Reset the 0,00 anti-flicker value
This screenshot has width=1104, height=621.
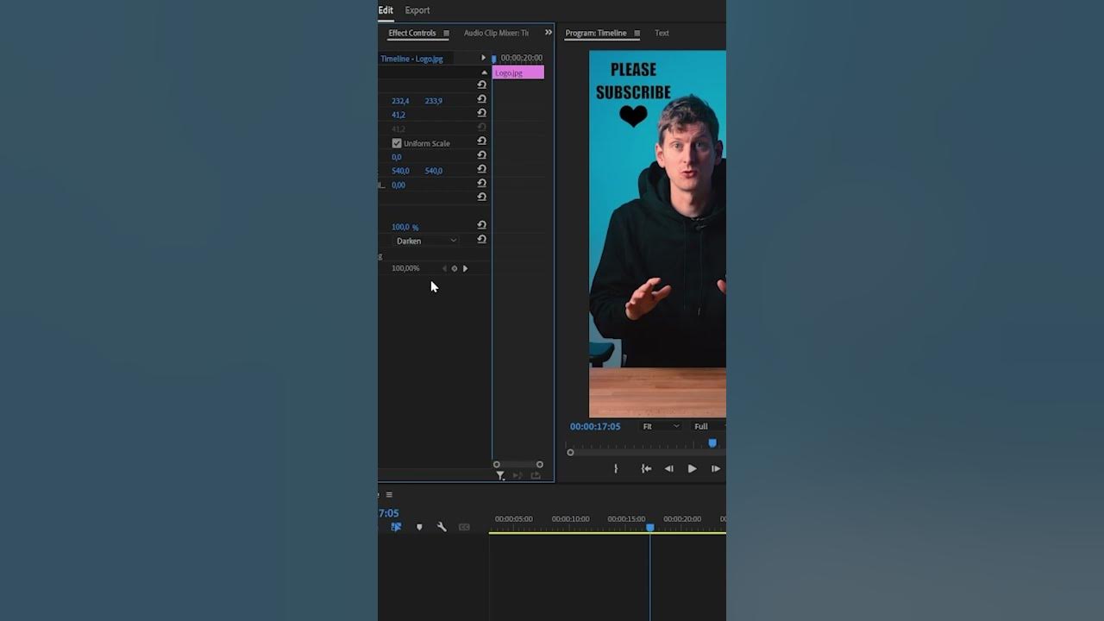point(482,183)
